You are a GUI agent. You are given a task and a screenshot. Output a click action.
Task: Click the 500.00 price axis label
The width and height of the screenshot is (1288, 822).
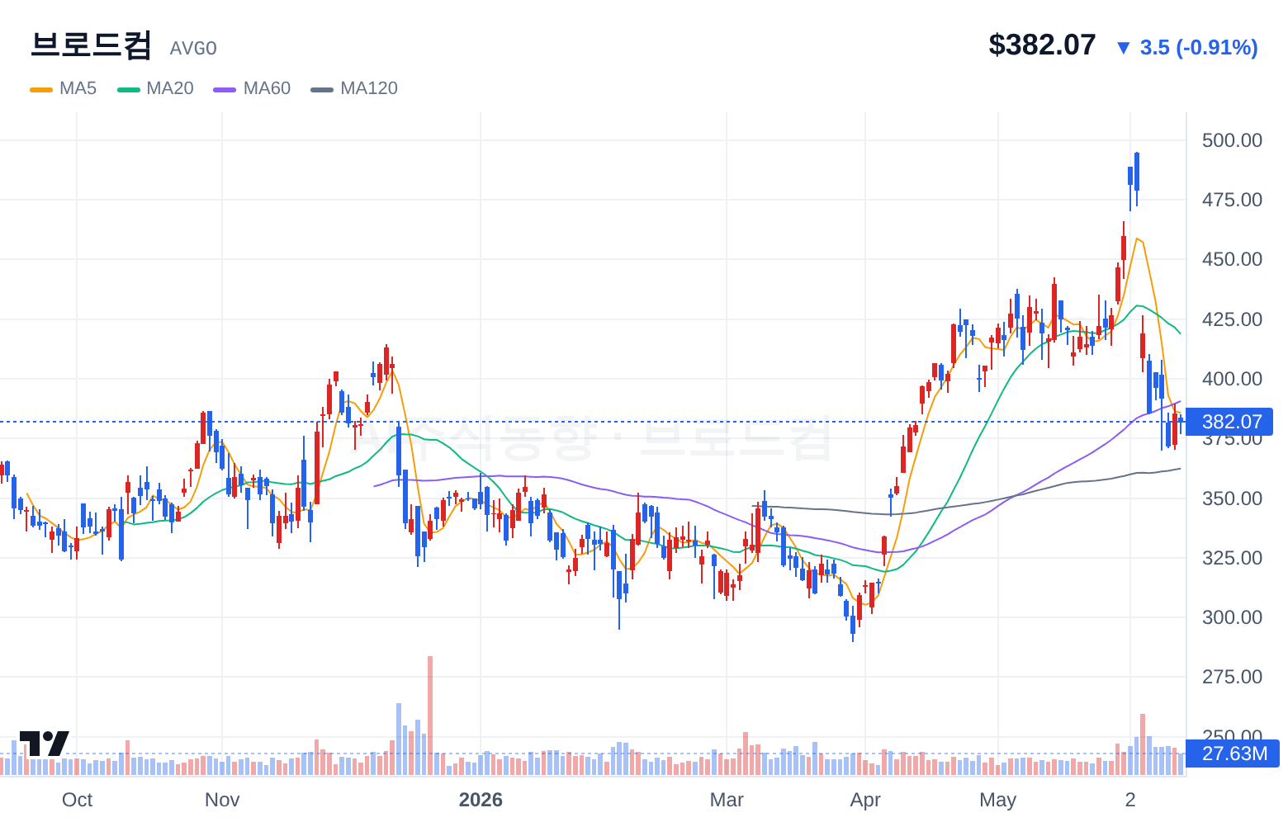click(1232, 140)
